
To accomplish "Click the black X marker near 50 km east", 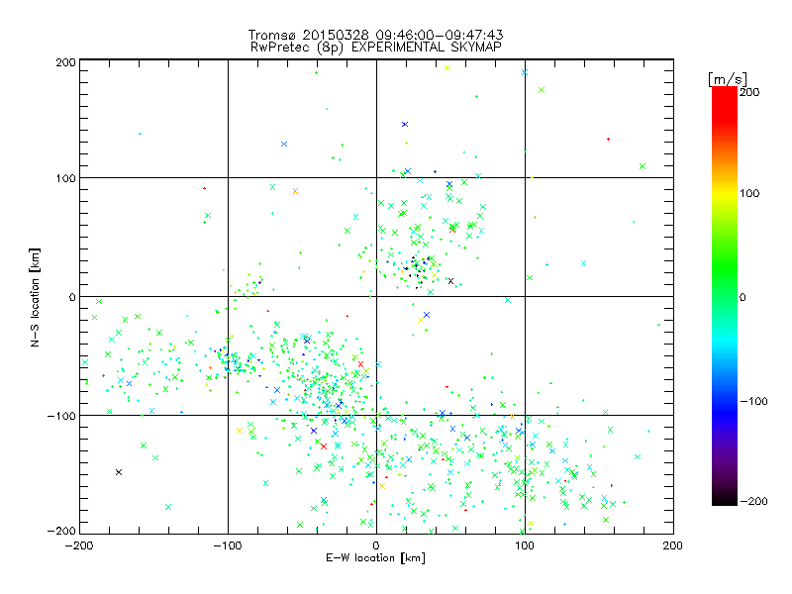I will click(451, 281).
